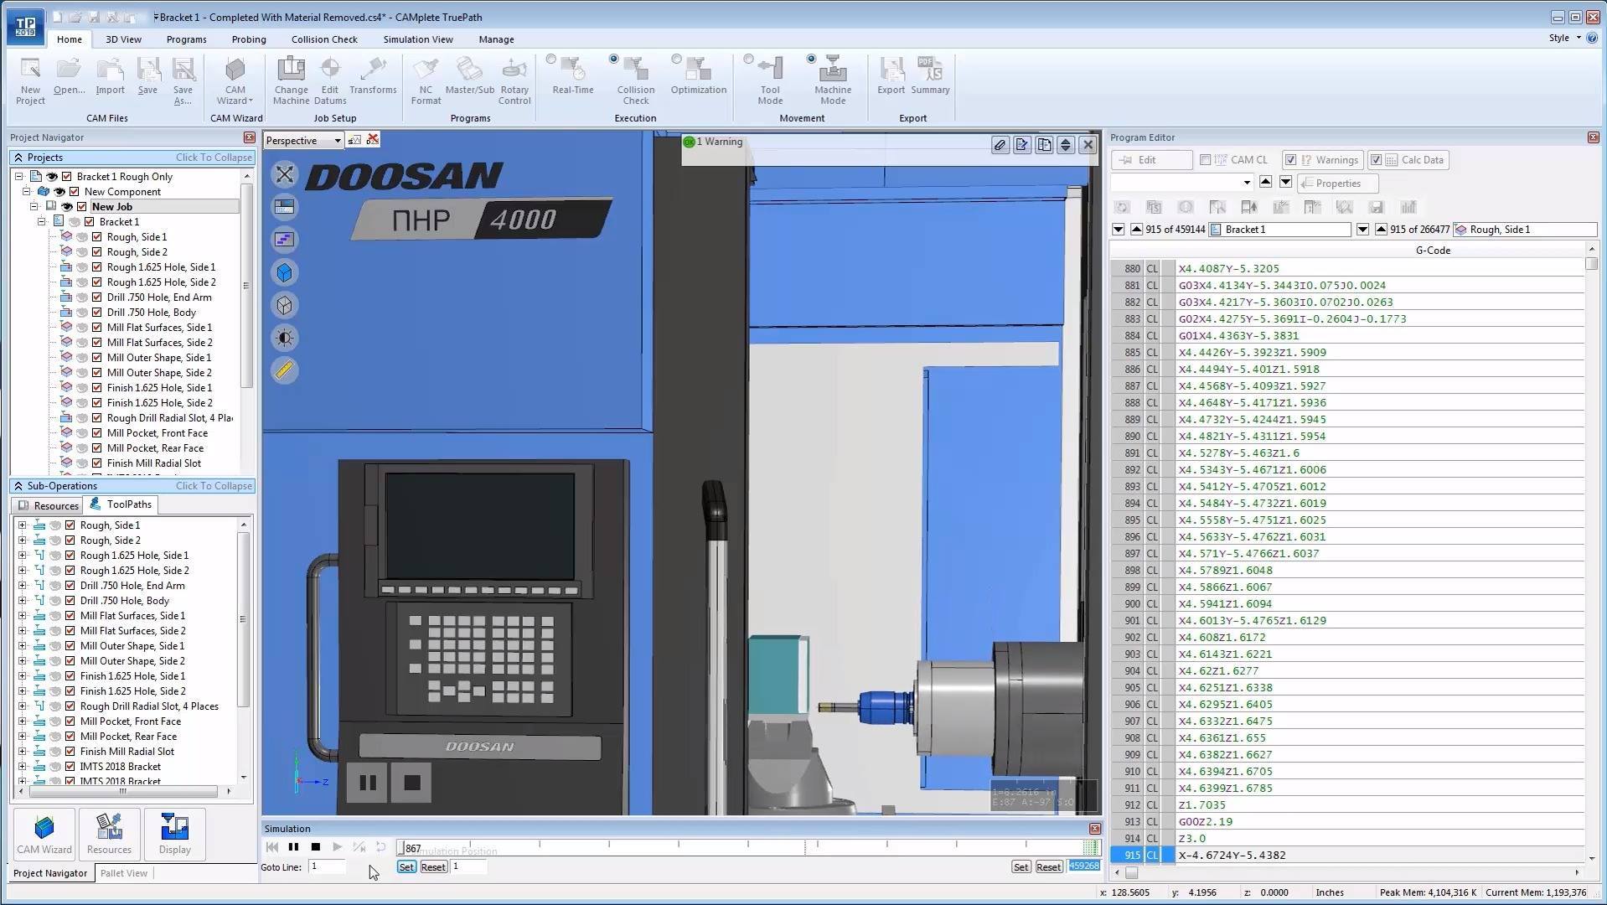
Task: Toggle visibility of Bracket 1 Rough Only
Action: [x=52, y=177]
